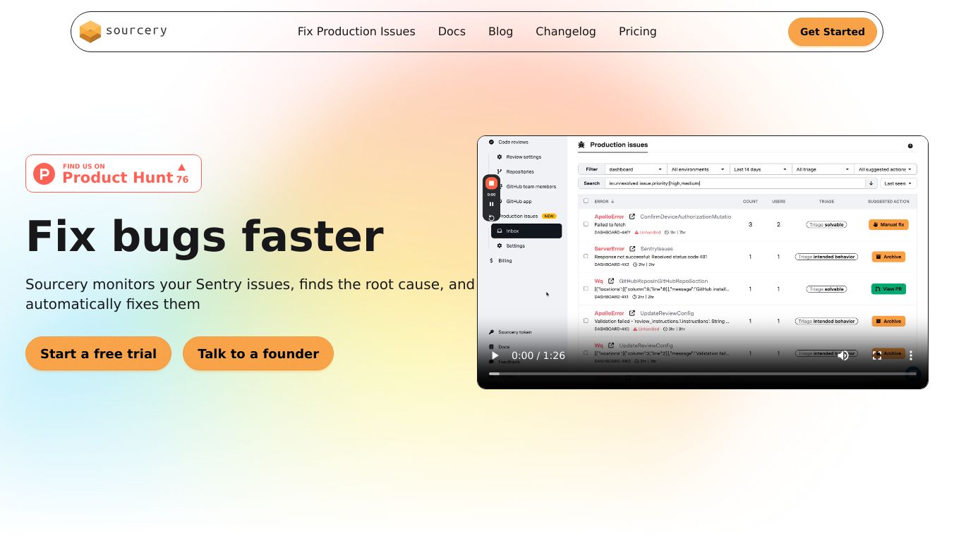
Task: Check the ServerError SentryIssues row checkbox
Action: pos(586,257)
